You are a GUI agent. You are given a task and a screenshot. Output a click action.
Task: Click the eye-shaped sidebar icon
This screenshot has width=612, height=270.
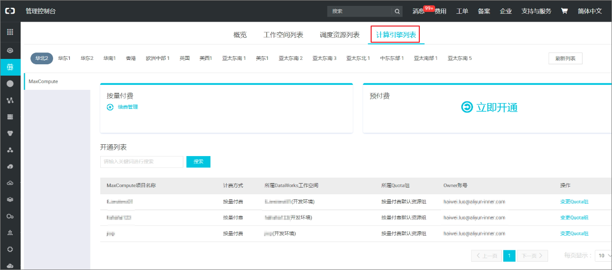(x=10, y=50)
